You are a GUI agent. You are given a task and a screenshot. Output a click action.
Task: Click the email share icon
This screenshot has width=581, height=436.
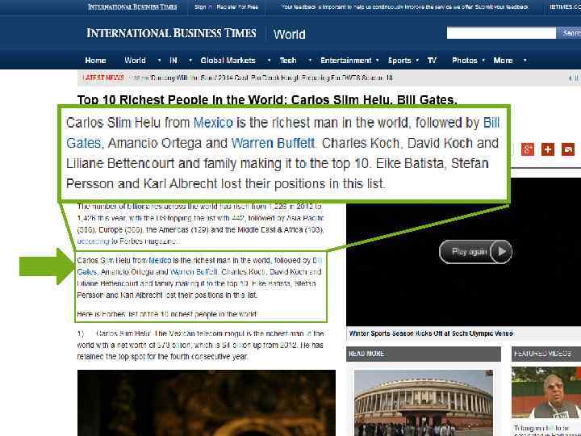pos(568,149)
